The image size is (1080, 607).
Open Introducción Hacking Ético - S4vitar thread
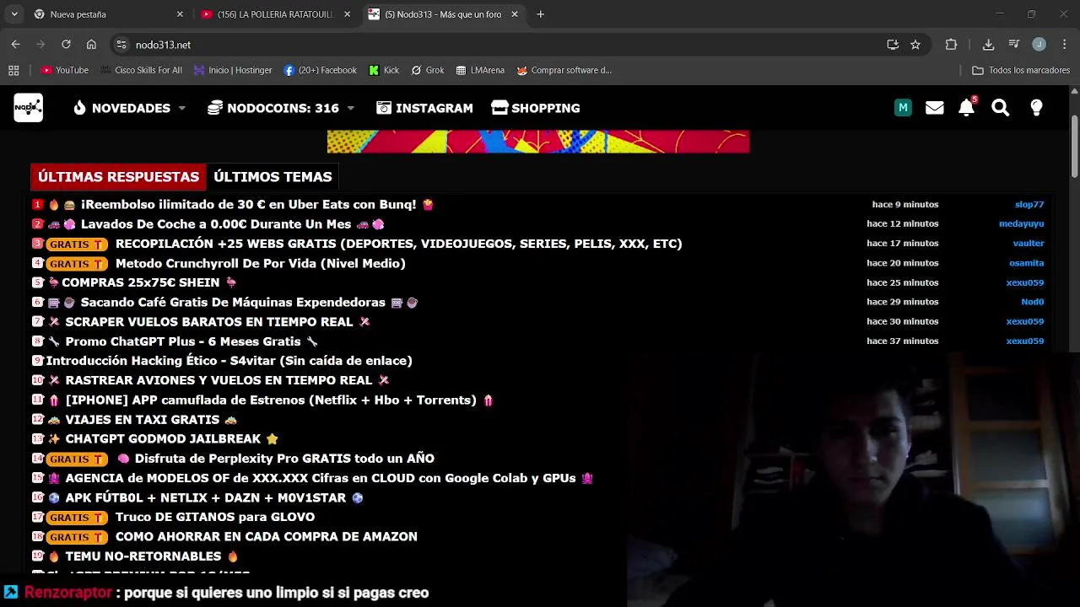[229, 361]
